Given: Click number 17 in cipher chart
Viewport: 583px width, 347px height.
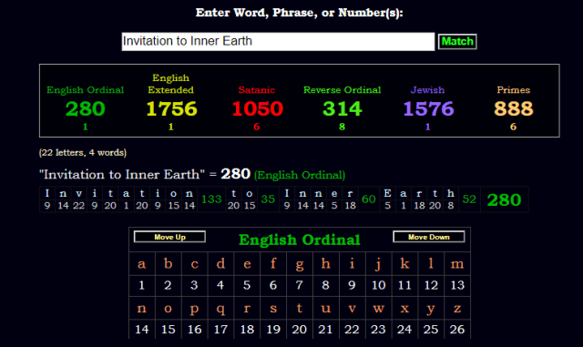Looking at the screenshot, I should tap(220, 330).
